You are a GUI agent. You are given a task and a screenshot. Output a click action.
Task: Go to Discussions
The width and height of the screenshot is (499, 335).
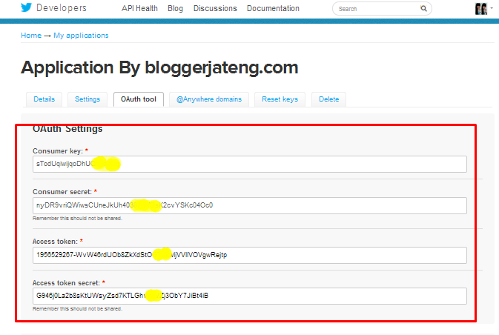point(215,9)
